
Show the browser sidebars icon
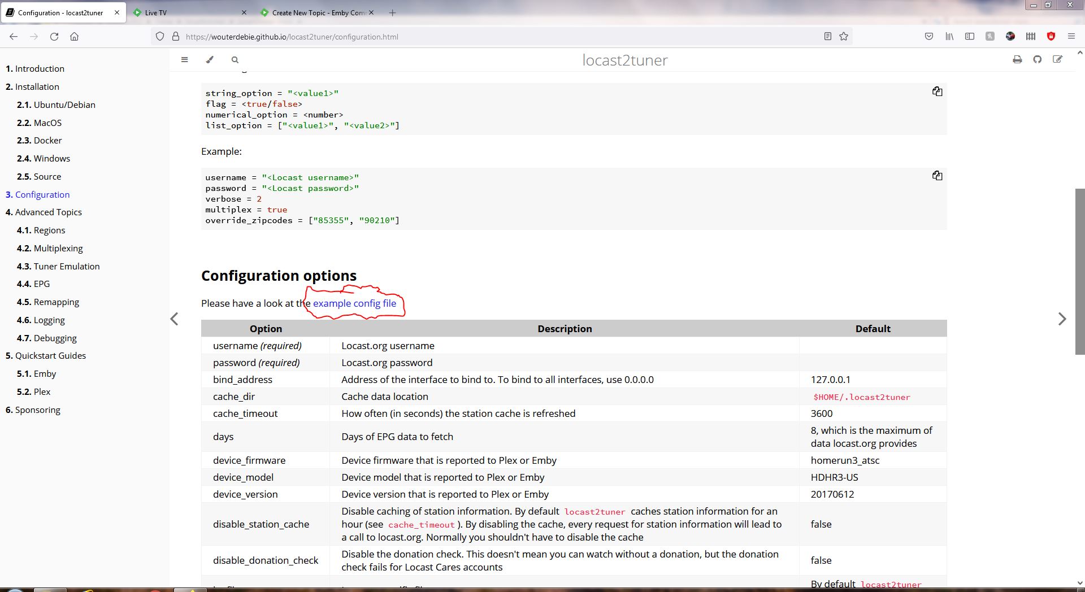pyautogui.click(x=970, y=36)
